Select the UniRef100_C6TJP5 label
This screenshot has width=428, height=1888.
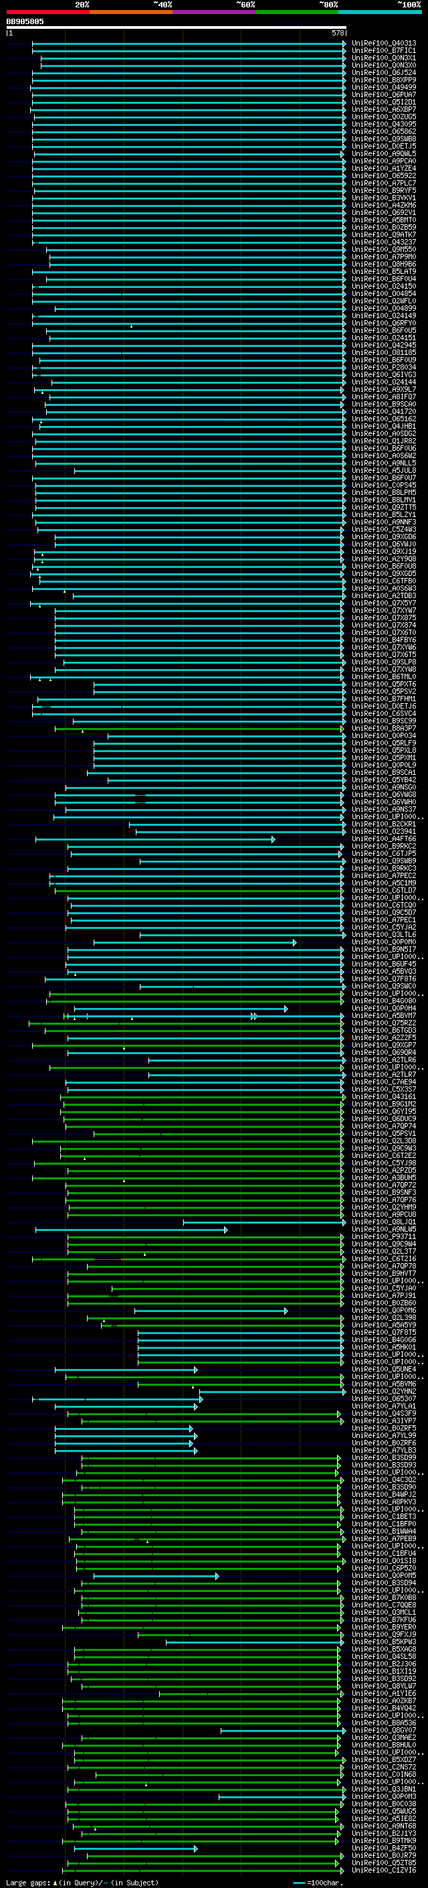pos(384,853)
